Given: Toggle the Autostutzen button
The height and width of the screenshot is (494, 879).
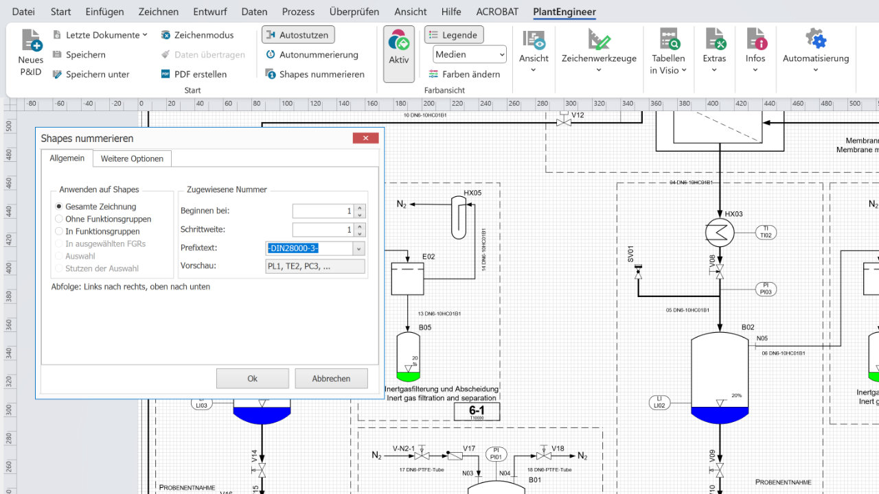Looking at the screenshot, I should (298, 35).
